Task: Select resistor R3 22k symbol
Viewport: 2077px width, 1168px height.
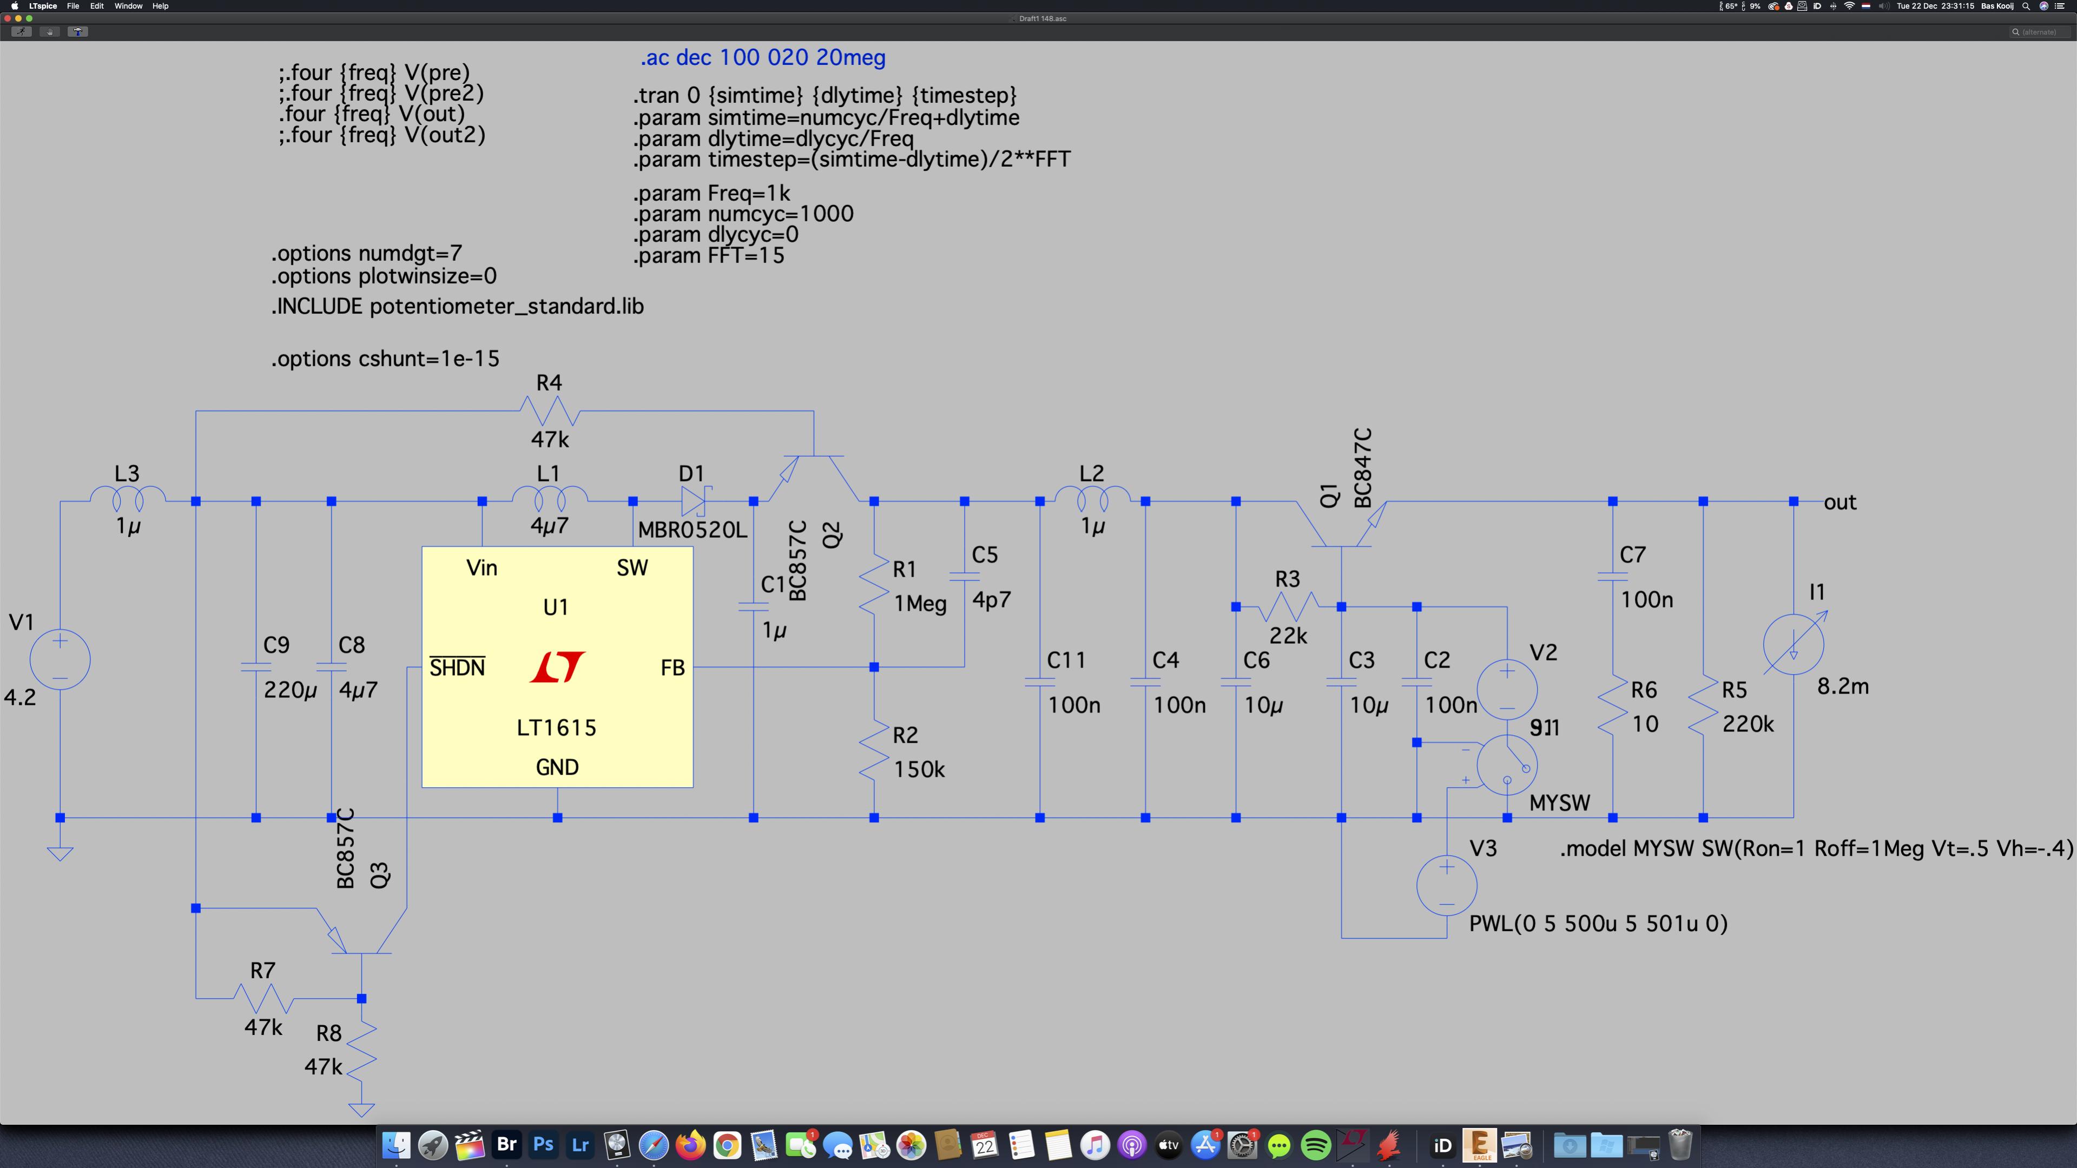Action: click(x=1288, y=606)
